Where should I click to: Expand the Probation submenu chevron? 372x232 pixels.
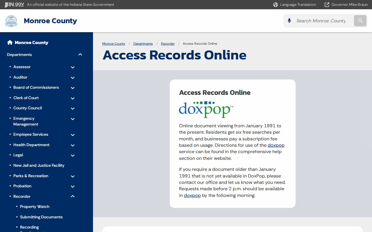(x=73, y=186)
